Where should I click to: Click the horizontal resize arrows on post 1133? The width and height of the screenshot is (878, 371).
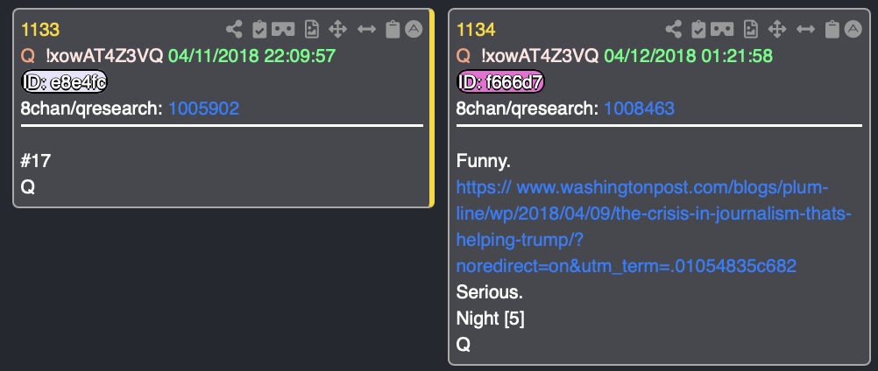coord(366,29)
